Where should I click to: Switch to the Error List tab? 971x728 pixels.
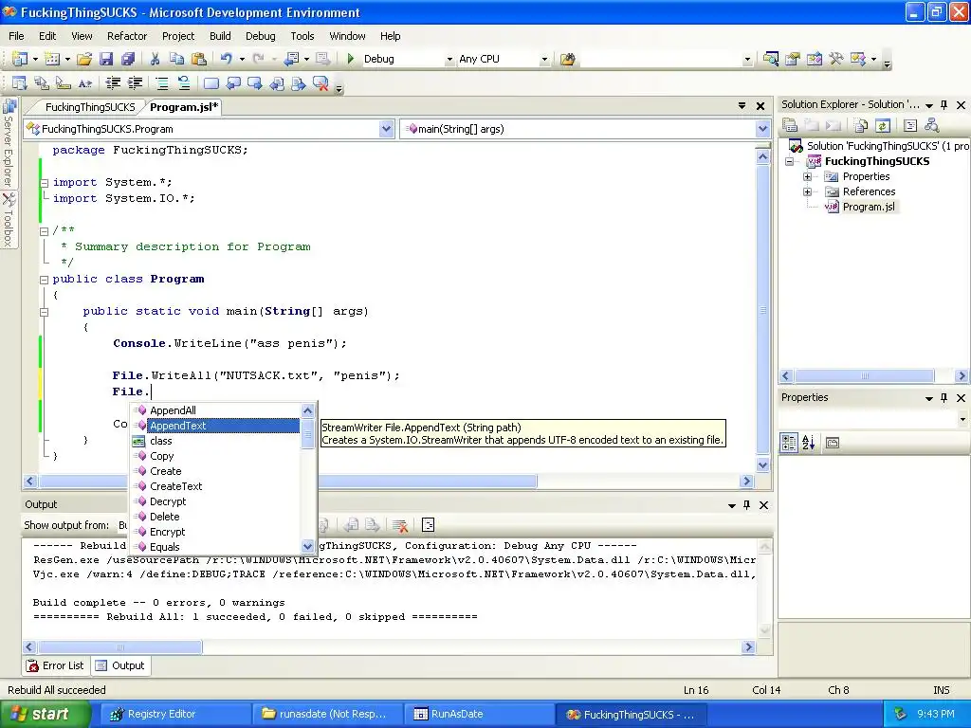[x=55, y=665]
